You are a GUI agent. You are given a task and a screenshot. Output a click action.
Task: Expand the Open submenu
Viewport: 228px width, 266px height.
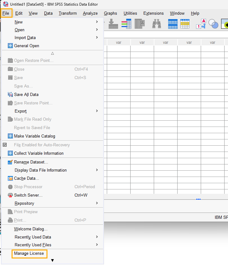point(53,30)
